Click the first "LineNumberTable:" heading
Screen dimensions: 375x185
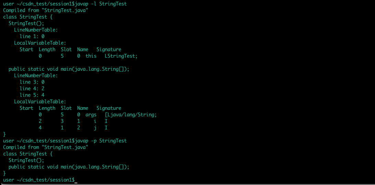pos(36,30)
